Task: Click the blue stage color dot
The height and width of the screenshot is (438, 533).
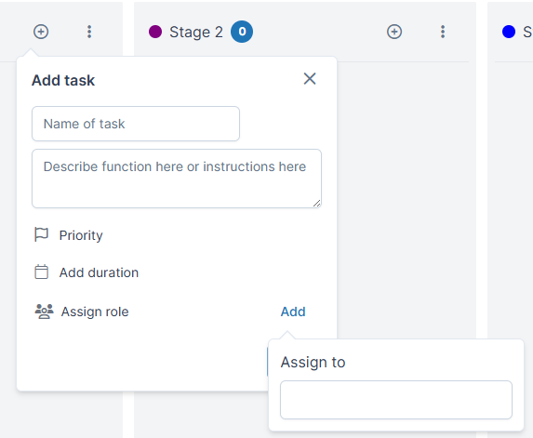Action: coord(509,32)
